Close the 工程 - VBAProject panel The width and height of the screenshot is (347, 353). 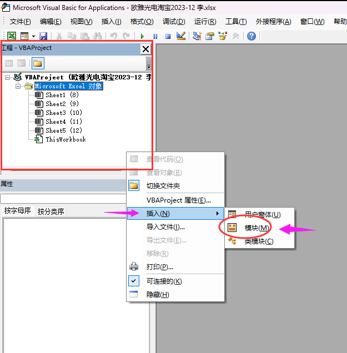(x=145, y=49)
